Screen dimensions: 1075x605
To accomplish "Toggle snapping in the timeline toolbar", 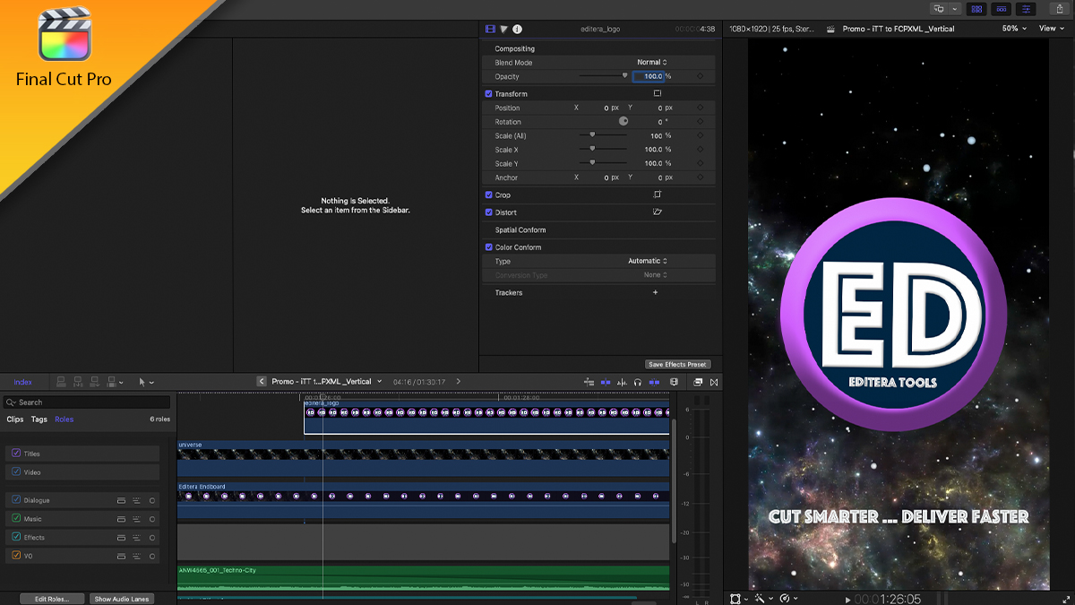I will coord(654,381).
